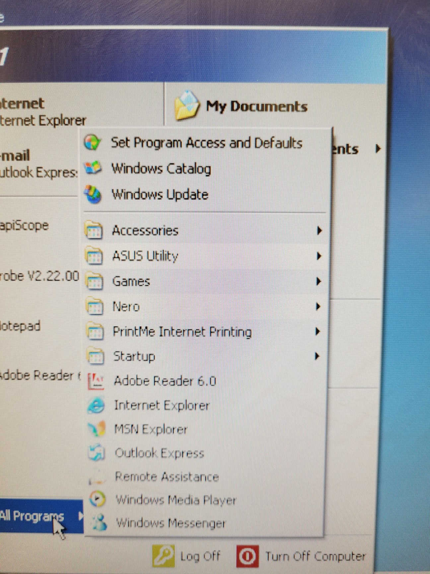The width and height of the screenshot is (430, 574).
Task: Click the Windows Catalog flag icon
Action: [93, 168]
